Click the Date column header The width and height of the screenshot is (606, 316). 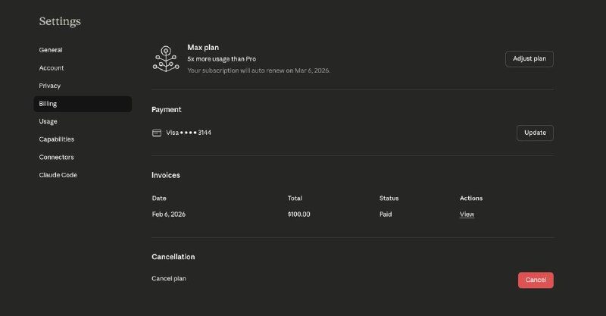pos(159,198)
